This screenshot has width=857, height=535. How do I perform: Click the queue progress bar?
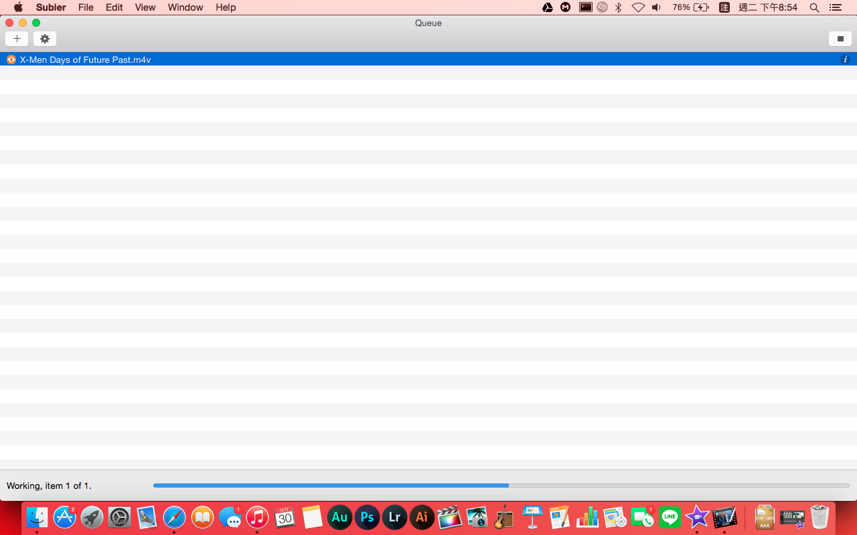tap(501, 486)
